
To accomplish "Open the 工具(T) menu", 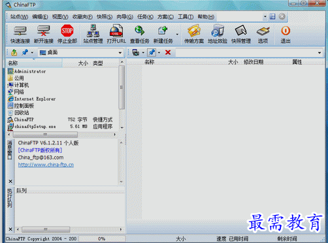I will click(186, 17).
